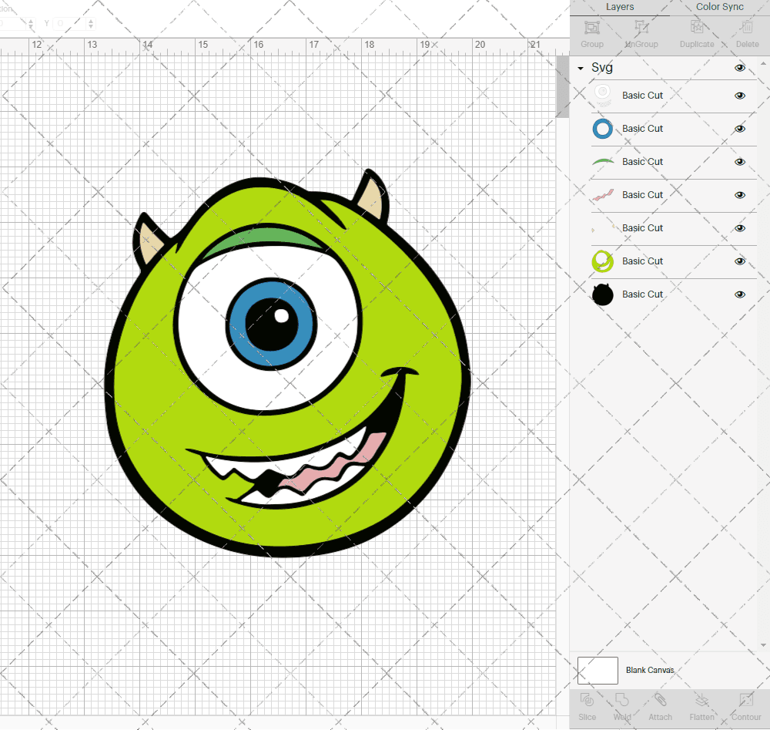
Task: Click the UnGroup icon
Action: [x=641, y=29]
